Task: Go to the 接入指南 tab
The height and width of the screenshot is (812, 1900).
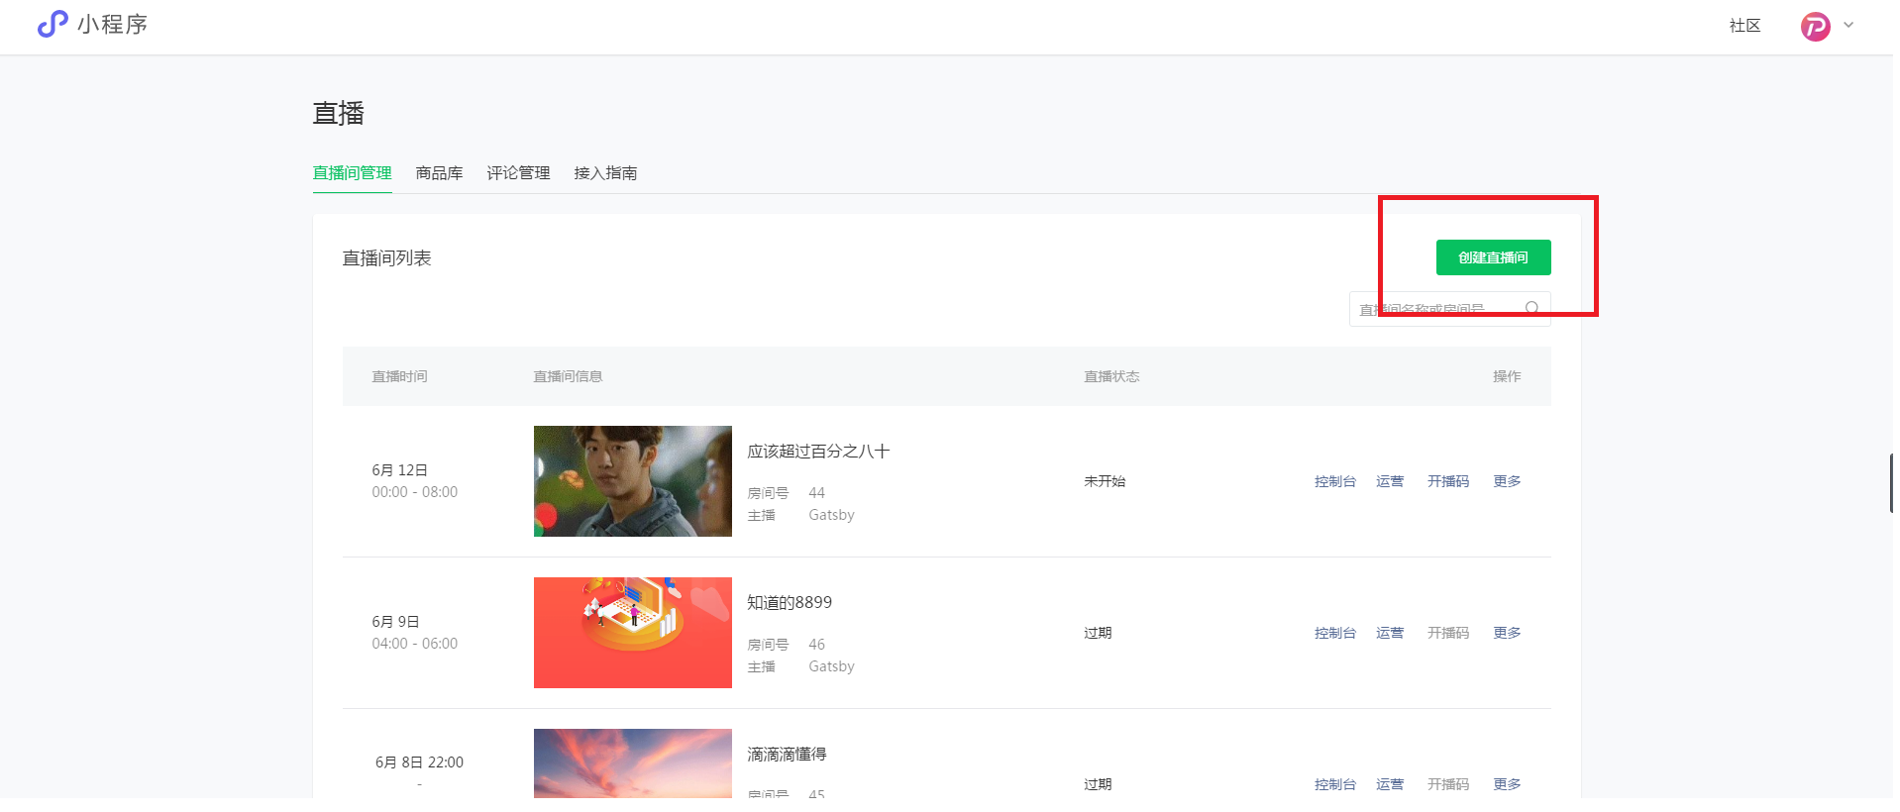Action: click(605, 173)
